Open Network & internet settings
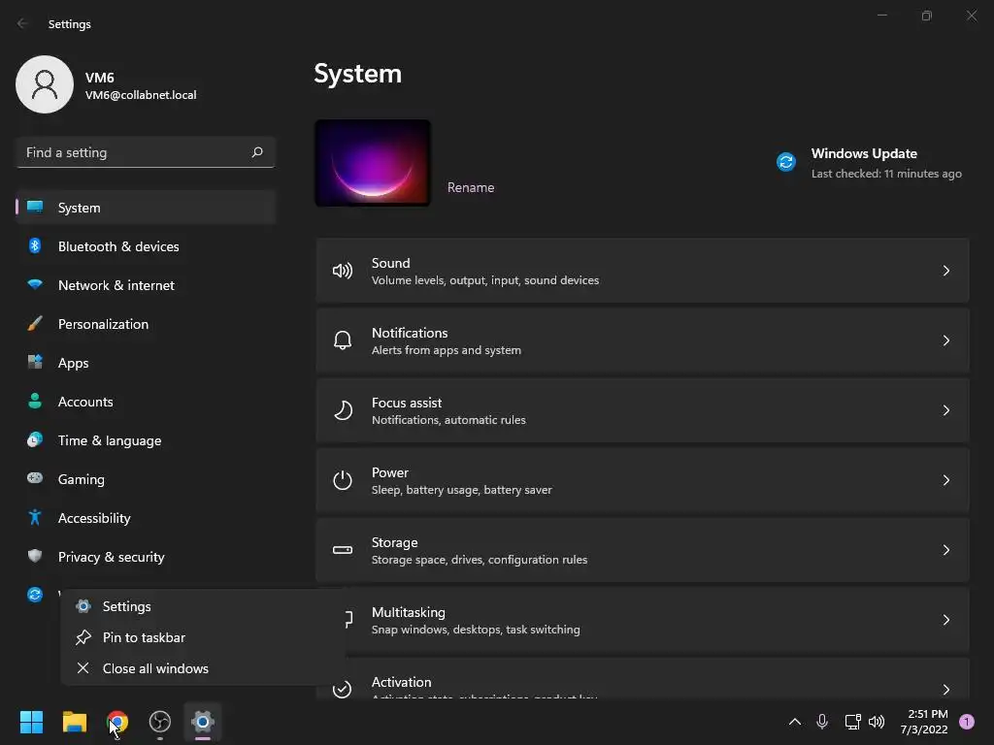Viewport: 994px width, 745px height. tap(146, 285)
